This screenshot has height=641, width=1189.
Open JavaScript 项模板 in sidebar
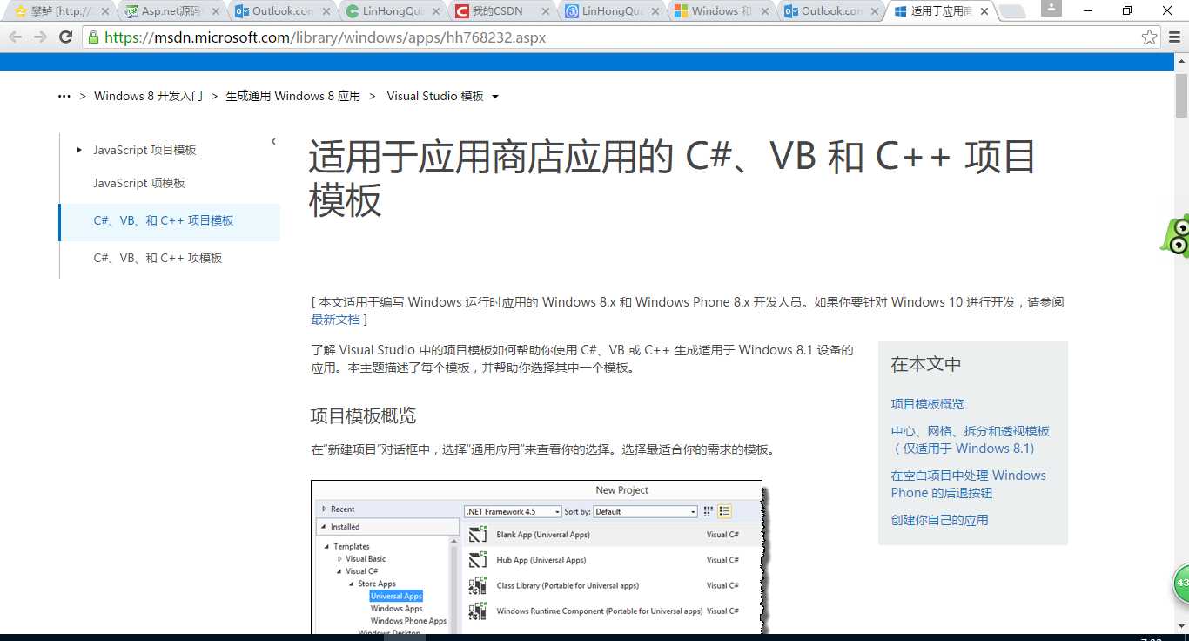pos(139,183)
